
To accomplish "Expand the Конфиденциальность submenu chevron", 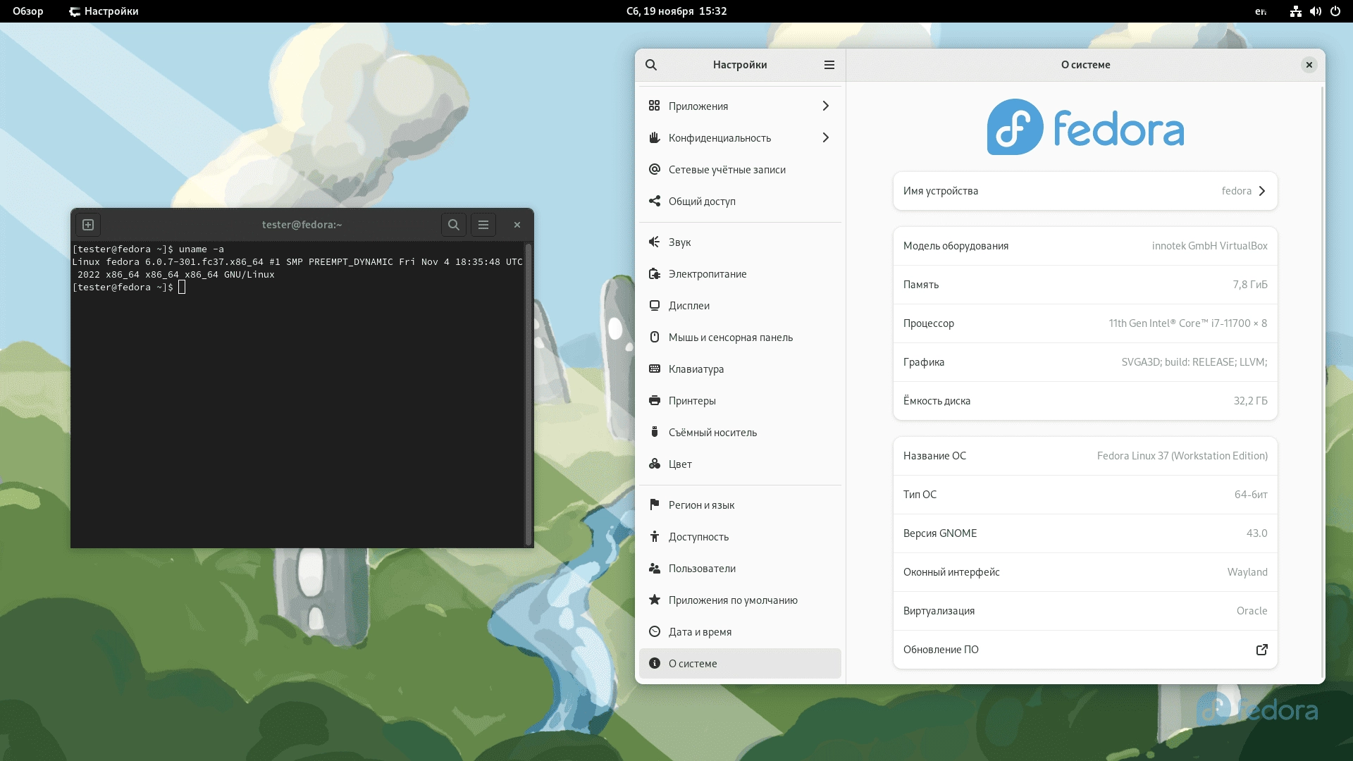I will point(826,137).
